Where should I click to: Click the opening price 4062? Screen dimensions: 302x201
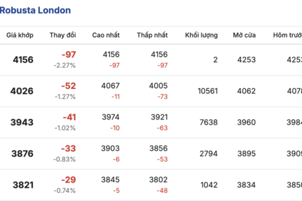point(247,91)
